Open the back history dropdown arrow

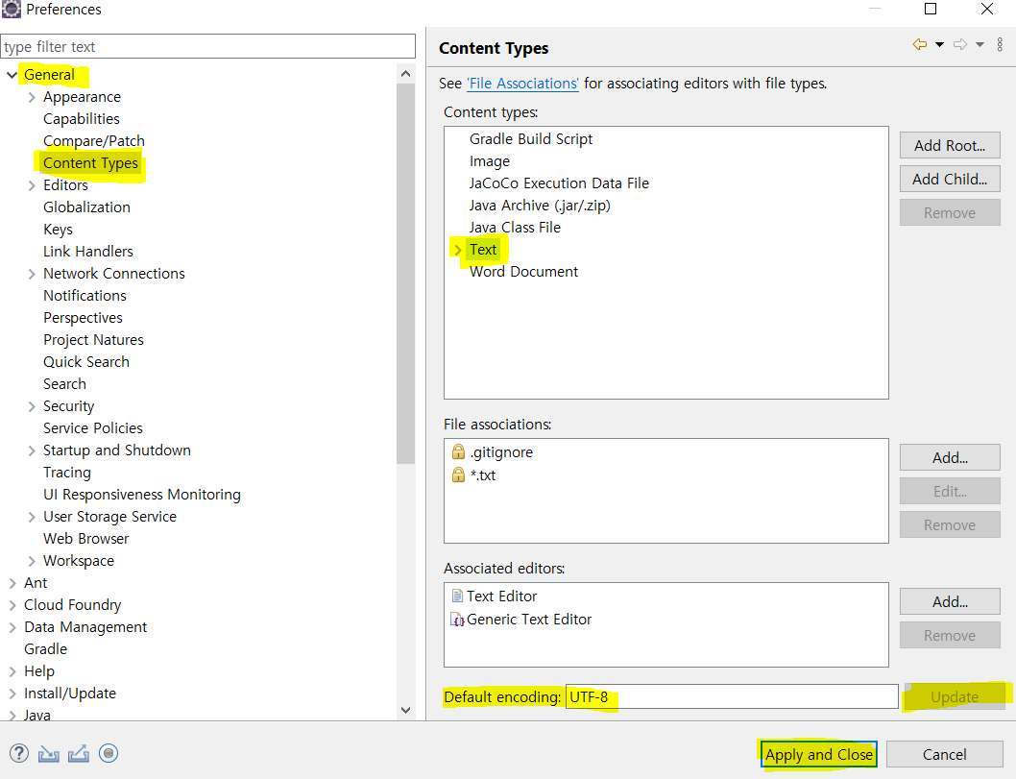coord(939,44)
